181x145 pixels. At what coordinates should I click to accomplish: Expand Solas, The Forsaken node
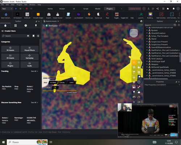147,36
